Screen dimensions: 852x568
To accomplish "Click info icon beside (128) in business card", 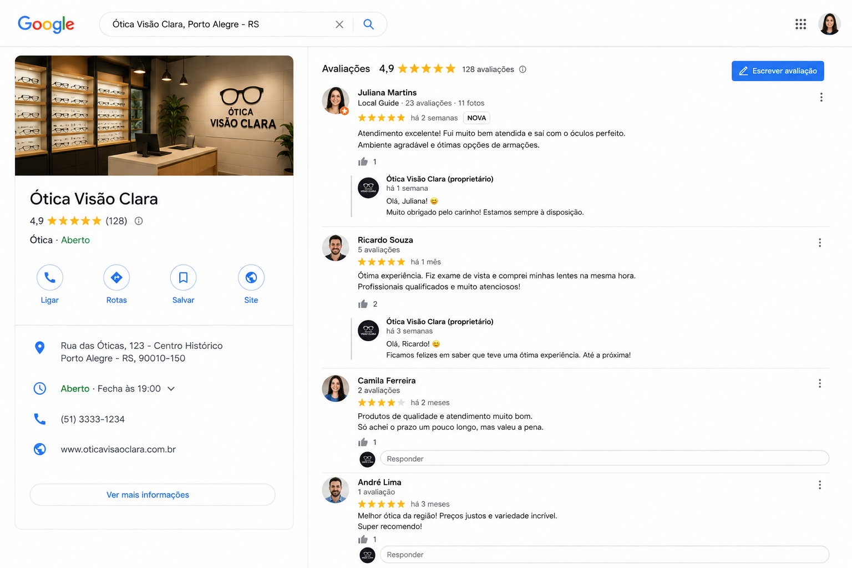I will (x=139, y=221).
